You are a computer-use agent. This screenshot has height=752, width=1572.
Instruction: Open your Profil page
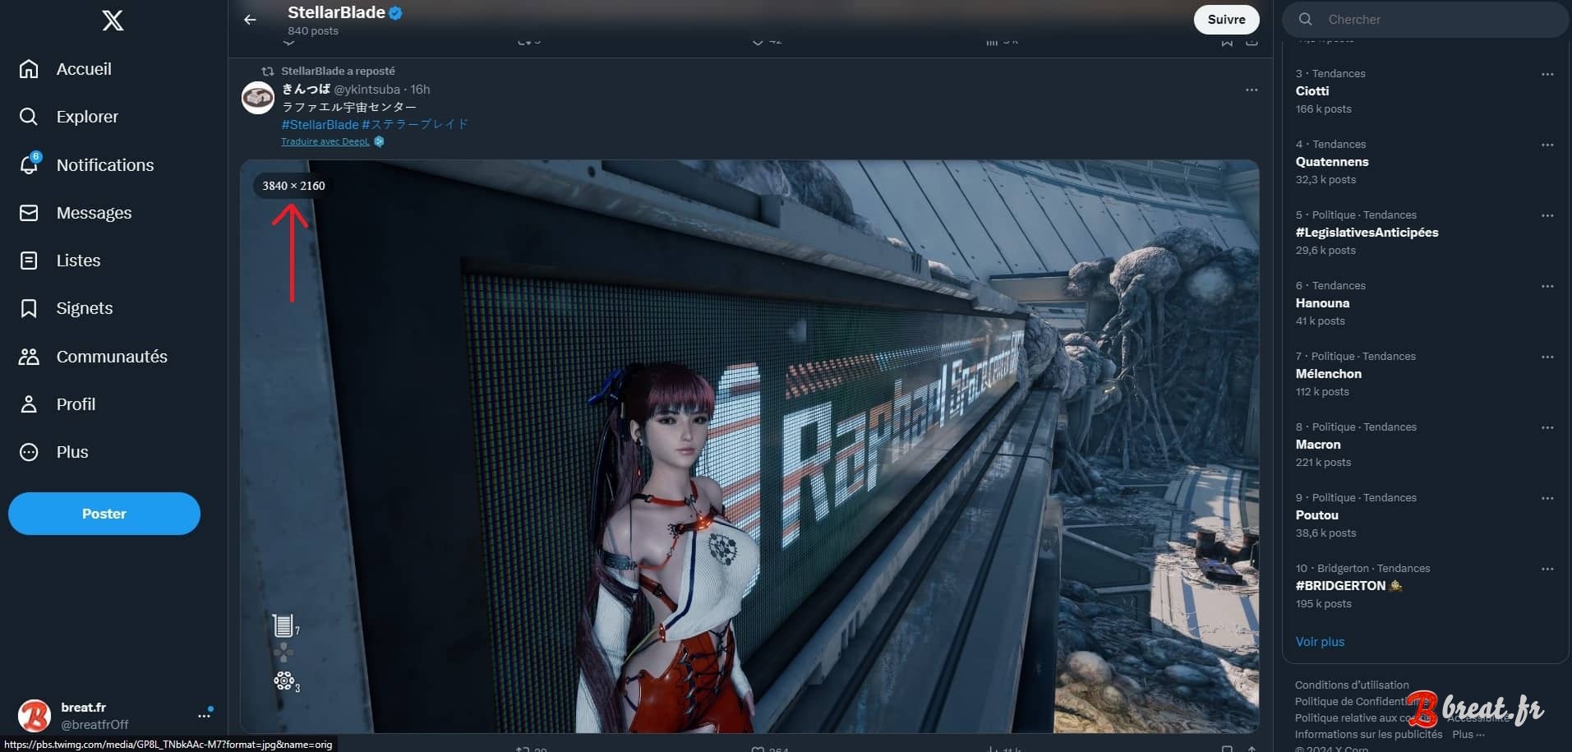75,404
